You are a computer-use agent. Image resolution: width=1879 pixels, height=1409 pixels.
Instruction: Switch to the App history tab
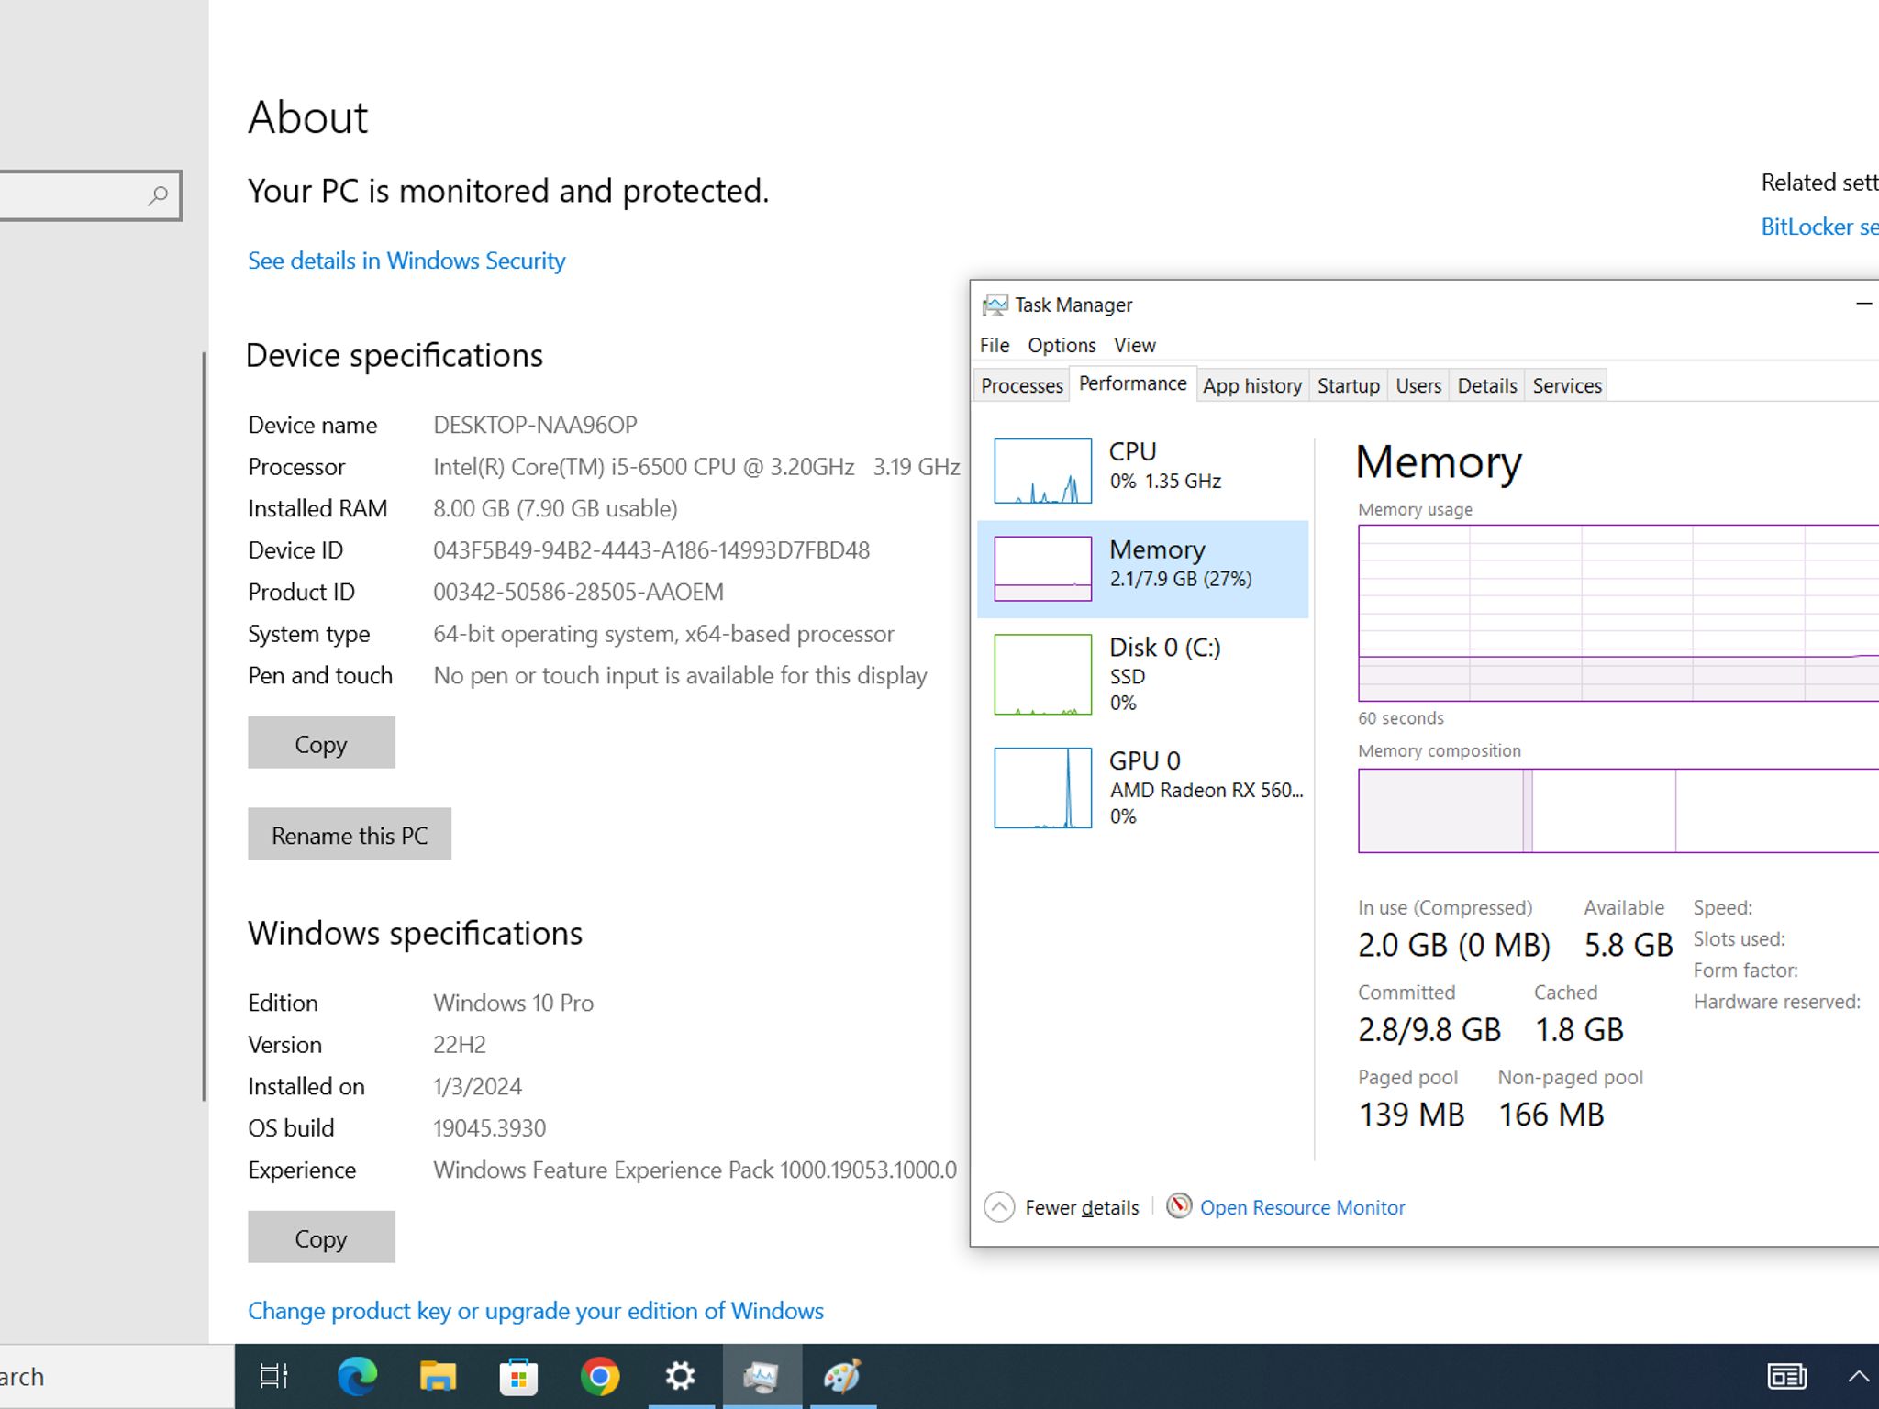(x=1252, y=385)
